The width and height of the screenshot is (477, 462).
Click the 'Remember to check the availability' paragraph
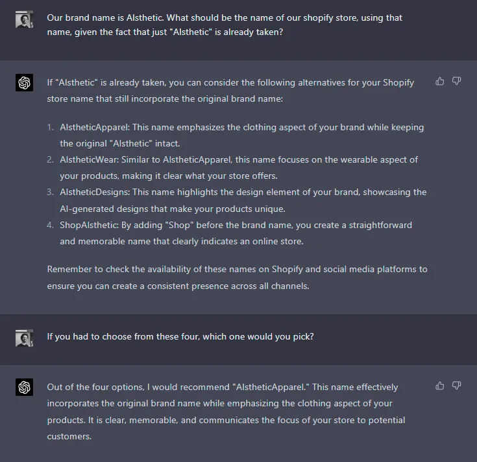click(x=237, y=277)
